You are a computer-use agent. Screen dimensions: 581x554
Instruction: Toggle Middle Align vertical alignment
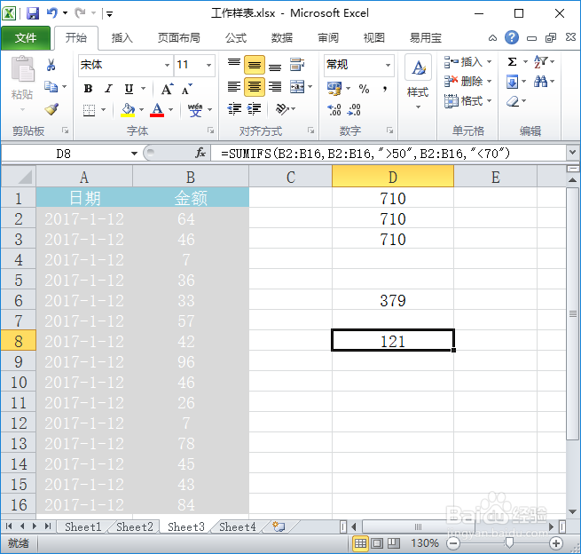255,65
